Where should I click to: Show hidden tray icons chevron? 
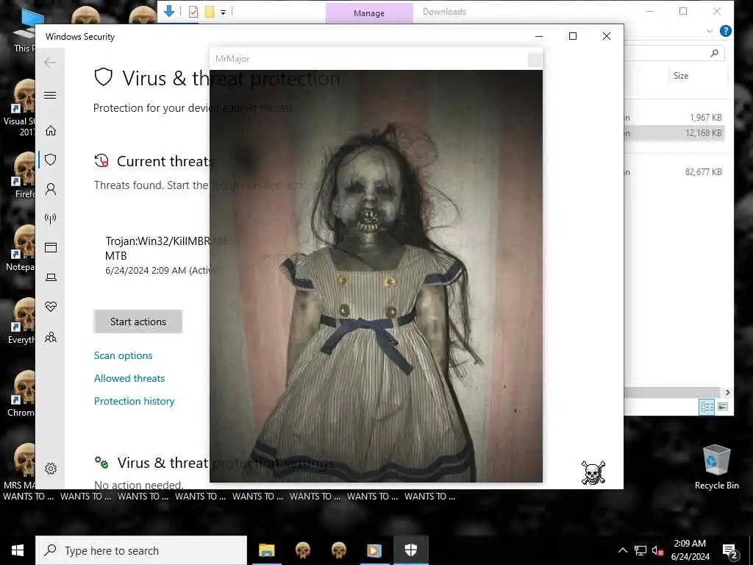[x=622, y=550]
